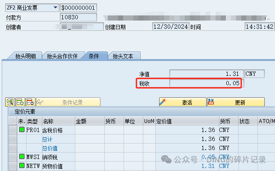
Task: Click the green status icon of MWSI row
Action: 22,156
